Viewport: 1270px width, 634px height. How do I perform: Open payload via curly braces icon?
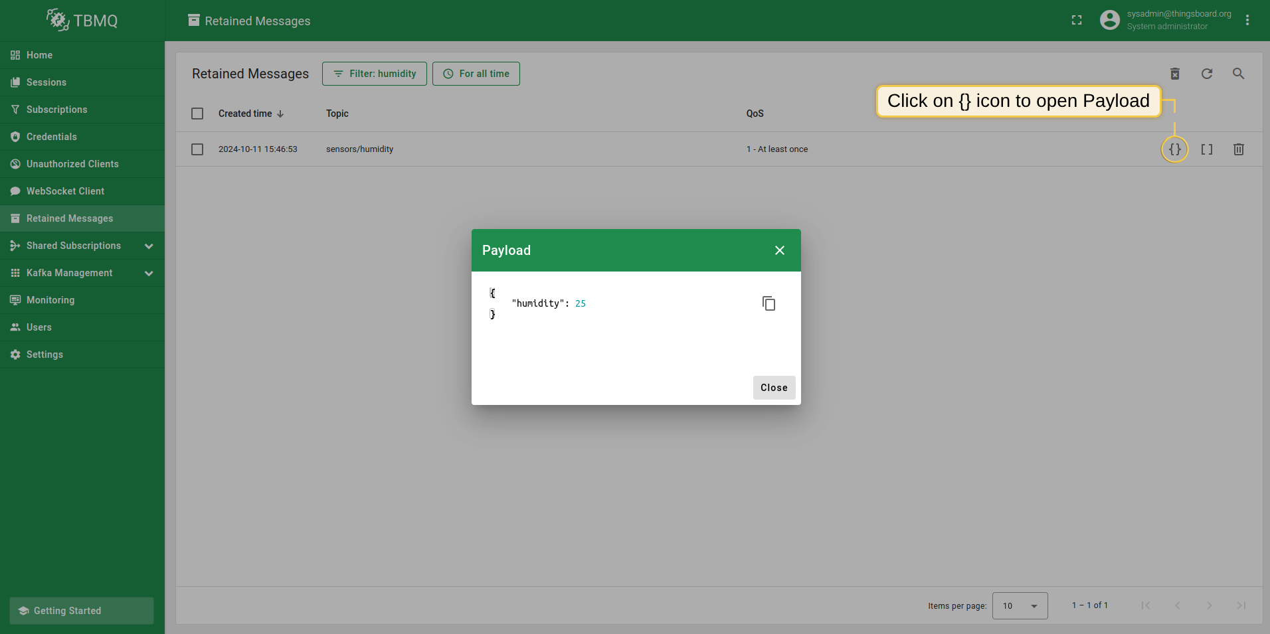[1174, 149]
